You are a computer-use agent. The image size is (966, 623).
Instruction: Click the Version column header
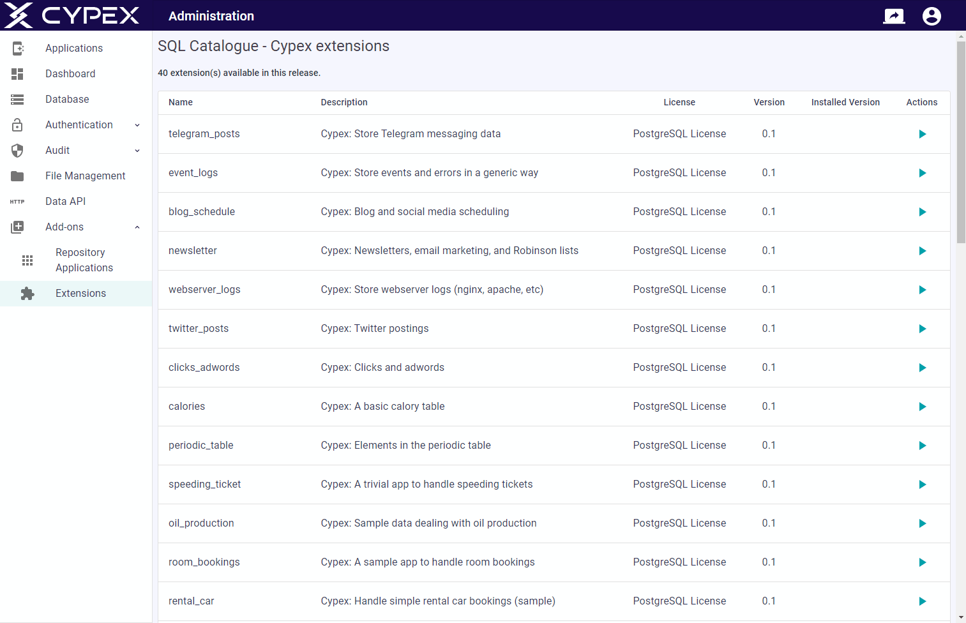point(769,102)
